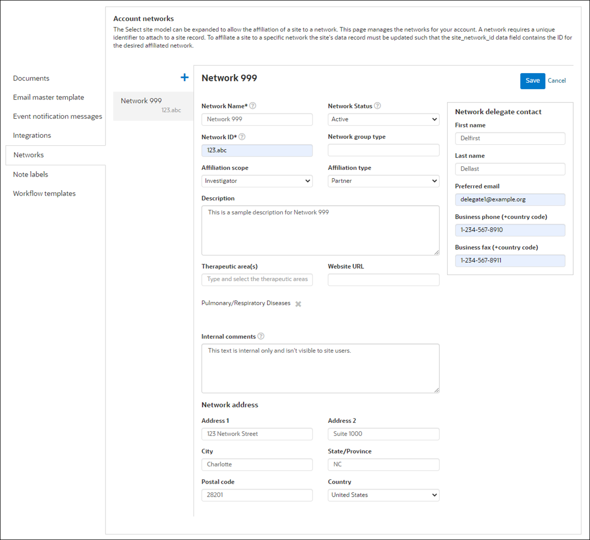
Task: Focus the Website URL field
Action: pos(384,280)
